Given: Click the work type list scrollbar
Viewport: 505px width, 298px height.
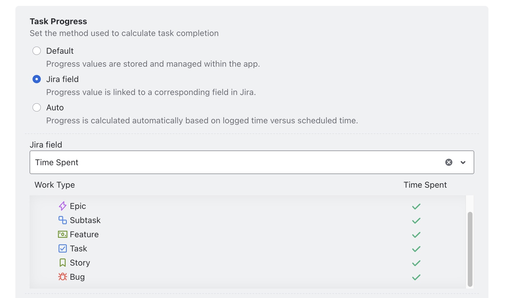Looking at the screenshot, I should pos(470,249).
